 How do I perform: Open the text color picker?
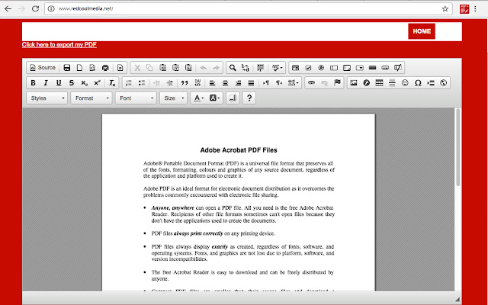tap(198, 98)
